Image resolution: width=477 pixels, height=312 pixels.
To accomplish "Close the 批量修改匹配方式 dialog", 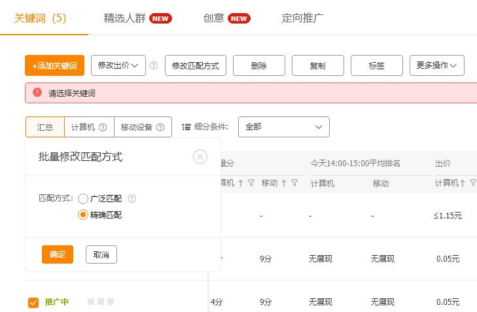I will point(200,157).
